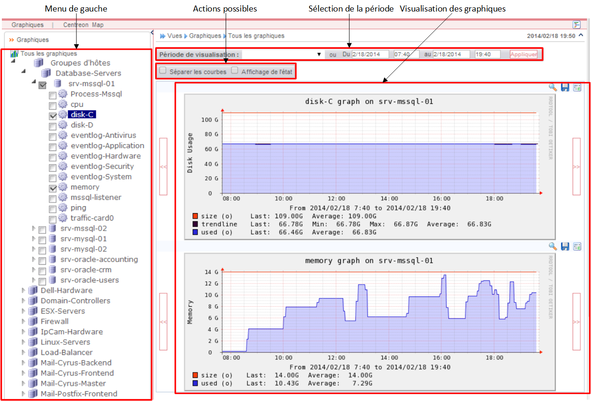Zoom the memory graph with the magnifier icon
The image size is (591, 401).
click(x=553, y=246)
